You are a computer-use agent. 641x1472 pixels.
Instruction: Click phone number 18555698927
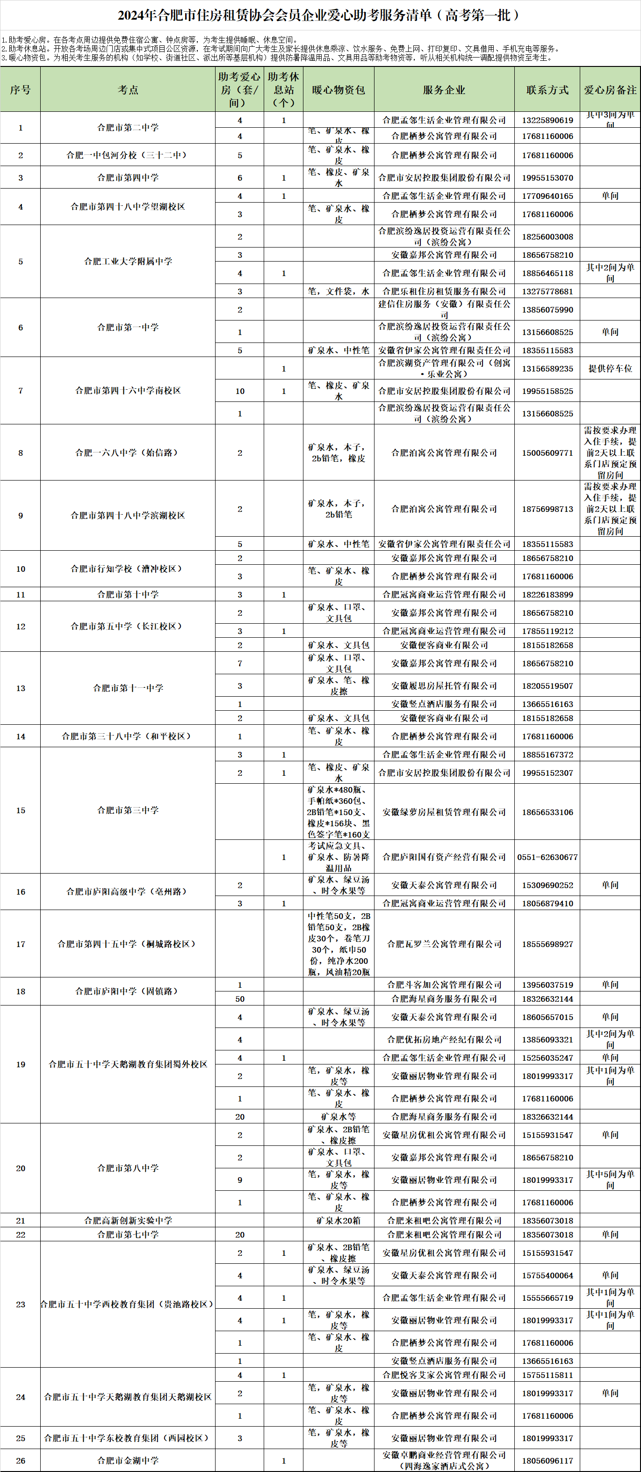point(547,944)
